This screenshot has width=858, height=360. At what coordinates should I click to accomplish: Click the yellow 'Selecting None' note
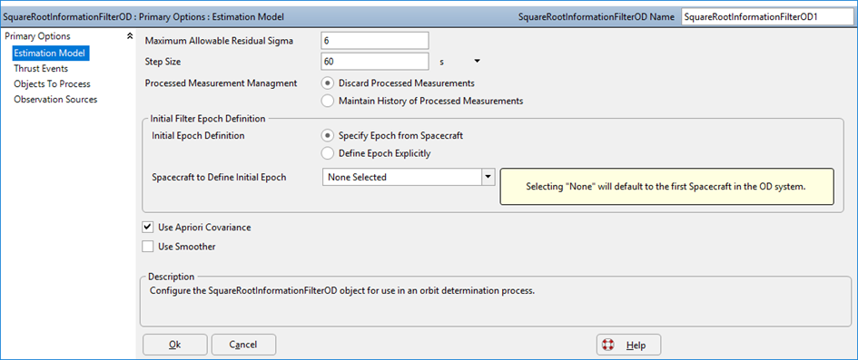(x=666, y=186)
